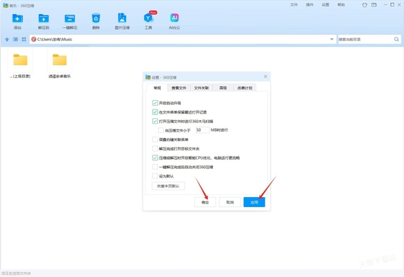The height and width of the screenshot is (277, 404).
Task: Switch to the 文件关联 tab
Action: coord(201,87)
